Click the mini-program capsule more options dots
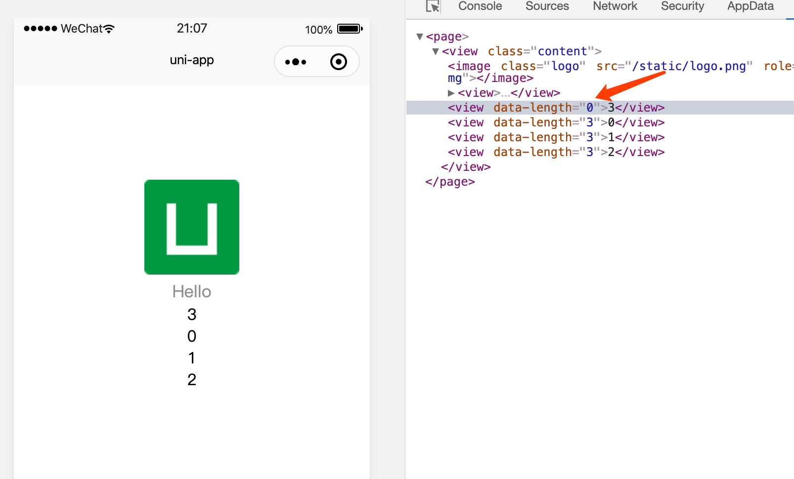794x479 pixels. coord(295,61)
